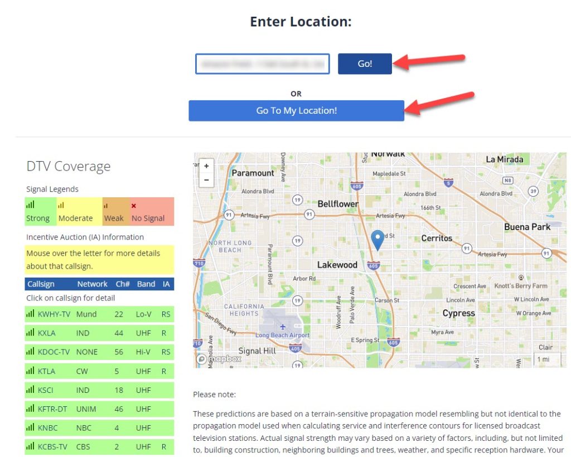Click the Network column header
This screenshot has height=457, width=571.
92,284
